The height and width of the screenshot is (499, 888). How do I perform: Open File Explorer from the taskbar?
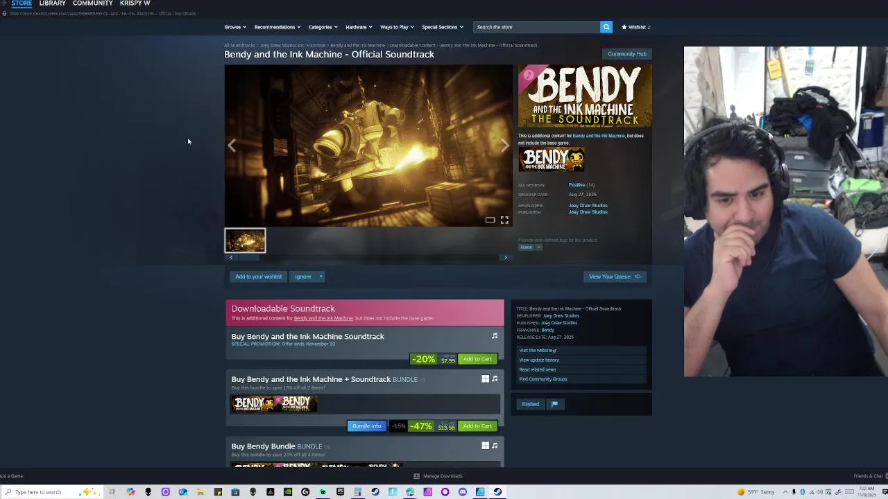pos(200,492)
